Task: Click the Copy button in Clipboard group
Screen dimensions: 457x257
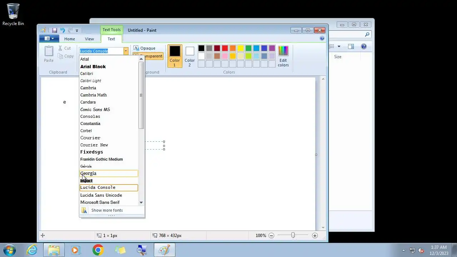Action: coord(66,56)
